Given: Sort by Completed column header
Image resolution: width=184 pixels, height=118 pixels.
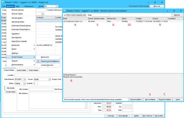Looking at the screenshot, I should [175, 18].
